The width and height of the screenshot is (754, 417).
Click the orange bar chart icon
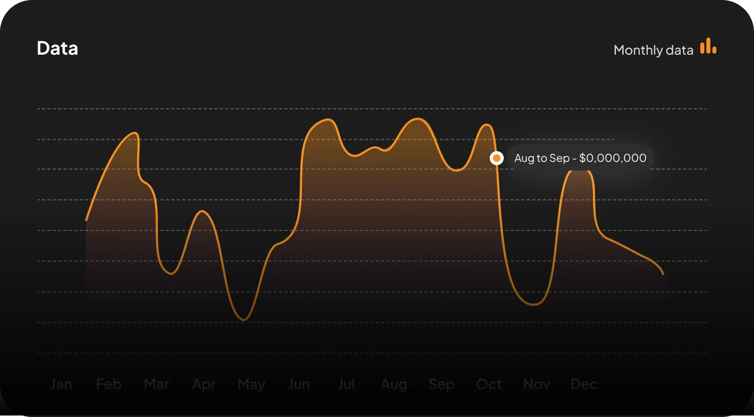(708, 46)
